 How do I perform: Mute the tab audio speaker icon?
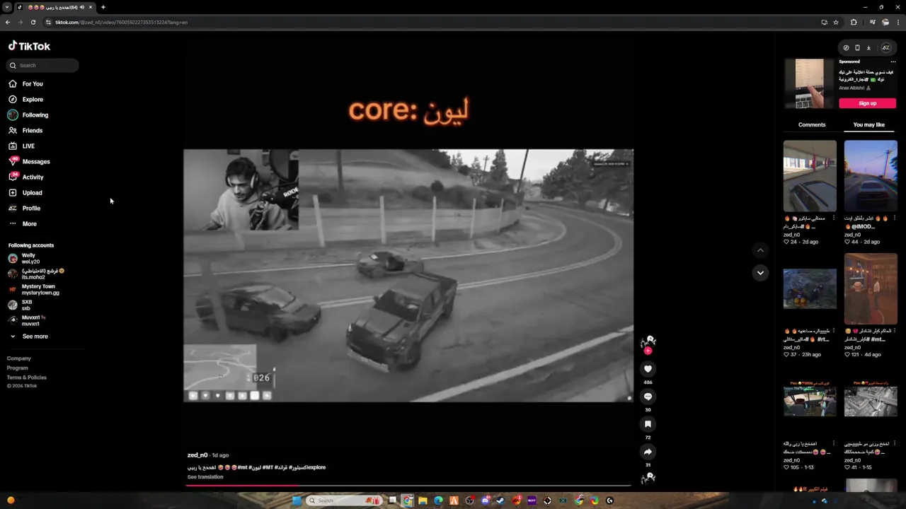click(x=82, y=7)
